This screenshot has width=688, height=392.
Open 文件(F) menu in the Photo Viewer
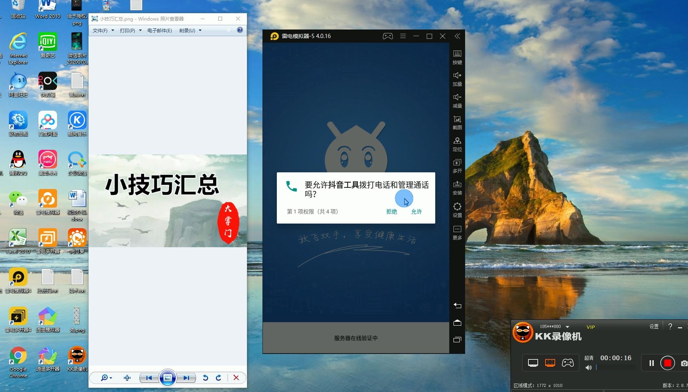point(103,30)
